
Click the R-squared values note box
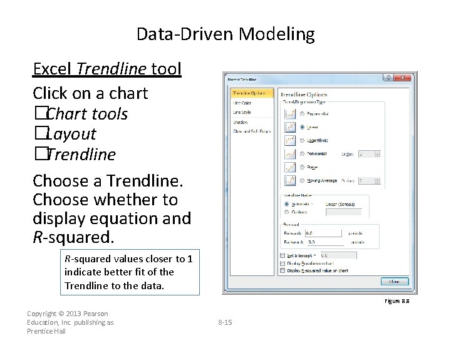(x=130, y=272)
